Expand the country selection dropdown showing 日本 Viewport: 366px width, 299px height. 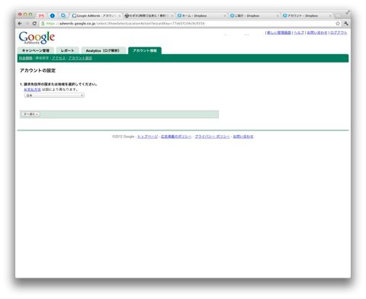pyautogui.click(x=54, y=95)
